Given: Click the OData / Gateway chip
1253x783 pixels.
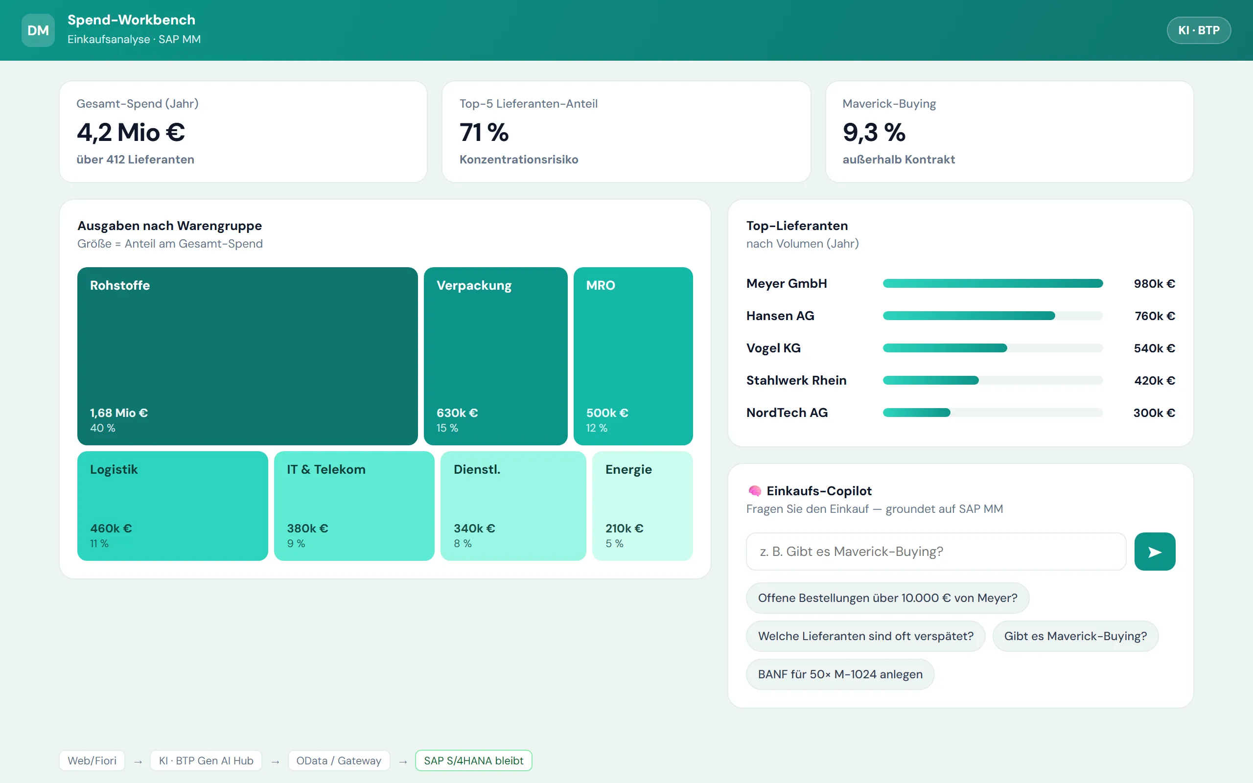Looking at the screenshot, I should (x=339, y=760).
